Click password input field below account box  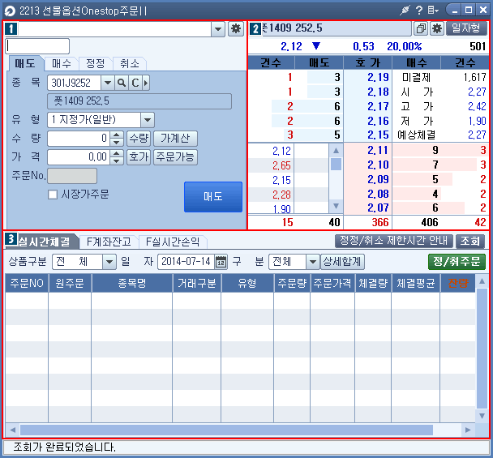[37, 46]
